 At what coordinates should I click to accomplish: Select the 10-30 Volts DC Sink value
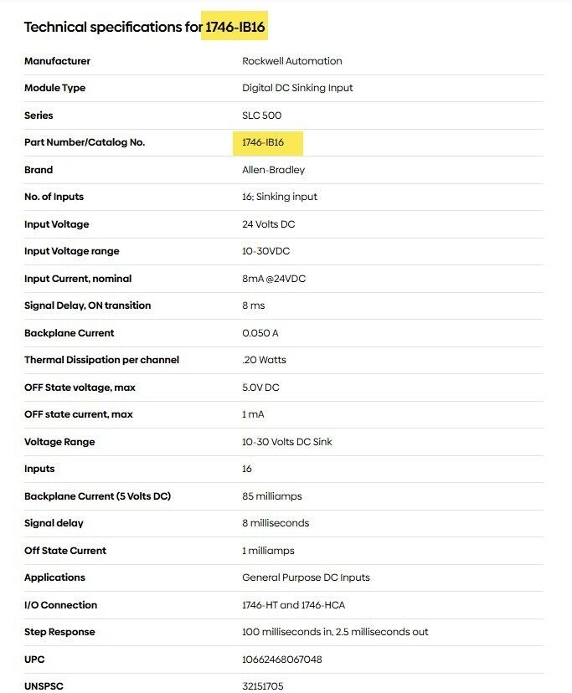pos(286,442)
